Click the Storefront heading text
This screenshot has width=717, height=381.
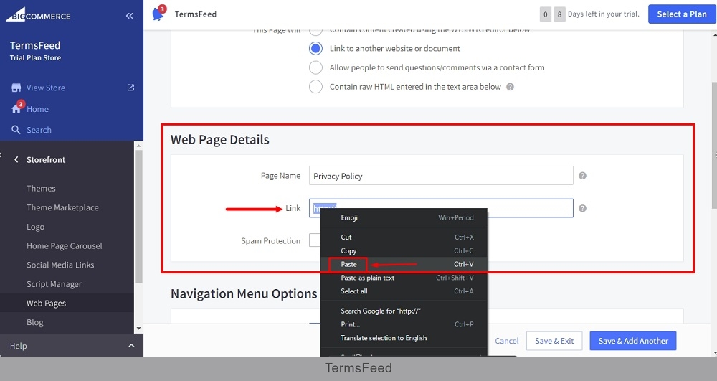click(46, 159)
